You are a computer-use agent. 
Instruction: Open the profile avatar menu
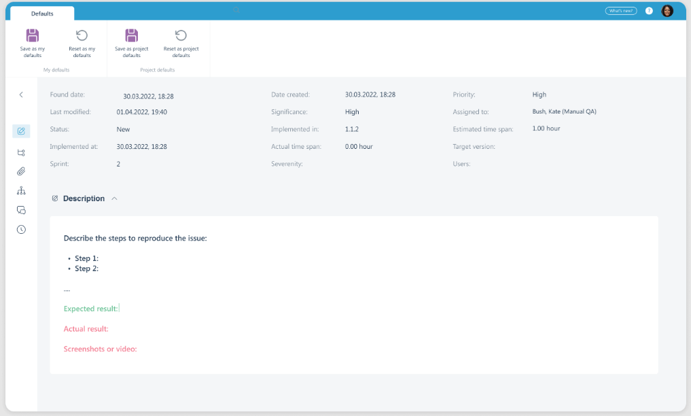click(667, 11)
